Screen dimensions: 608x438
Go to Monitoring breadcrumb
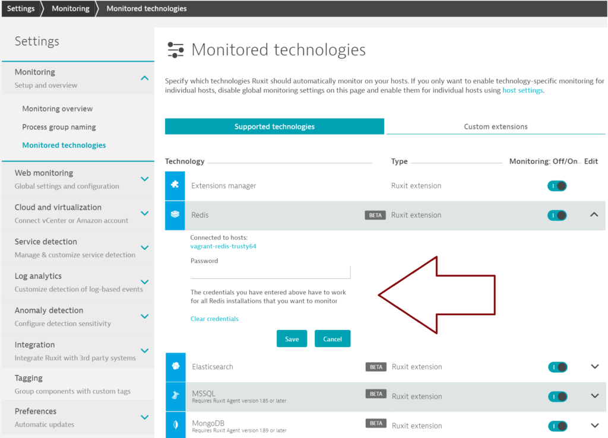[71, 8]
